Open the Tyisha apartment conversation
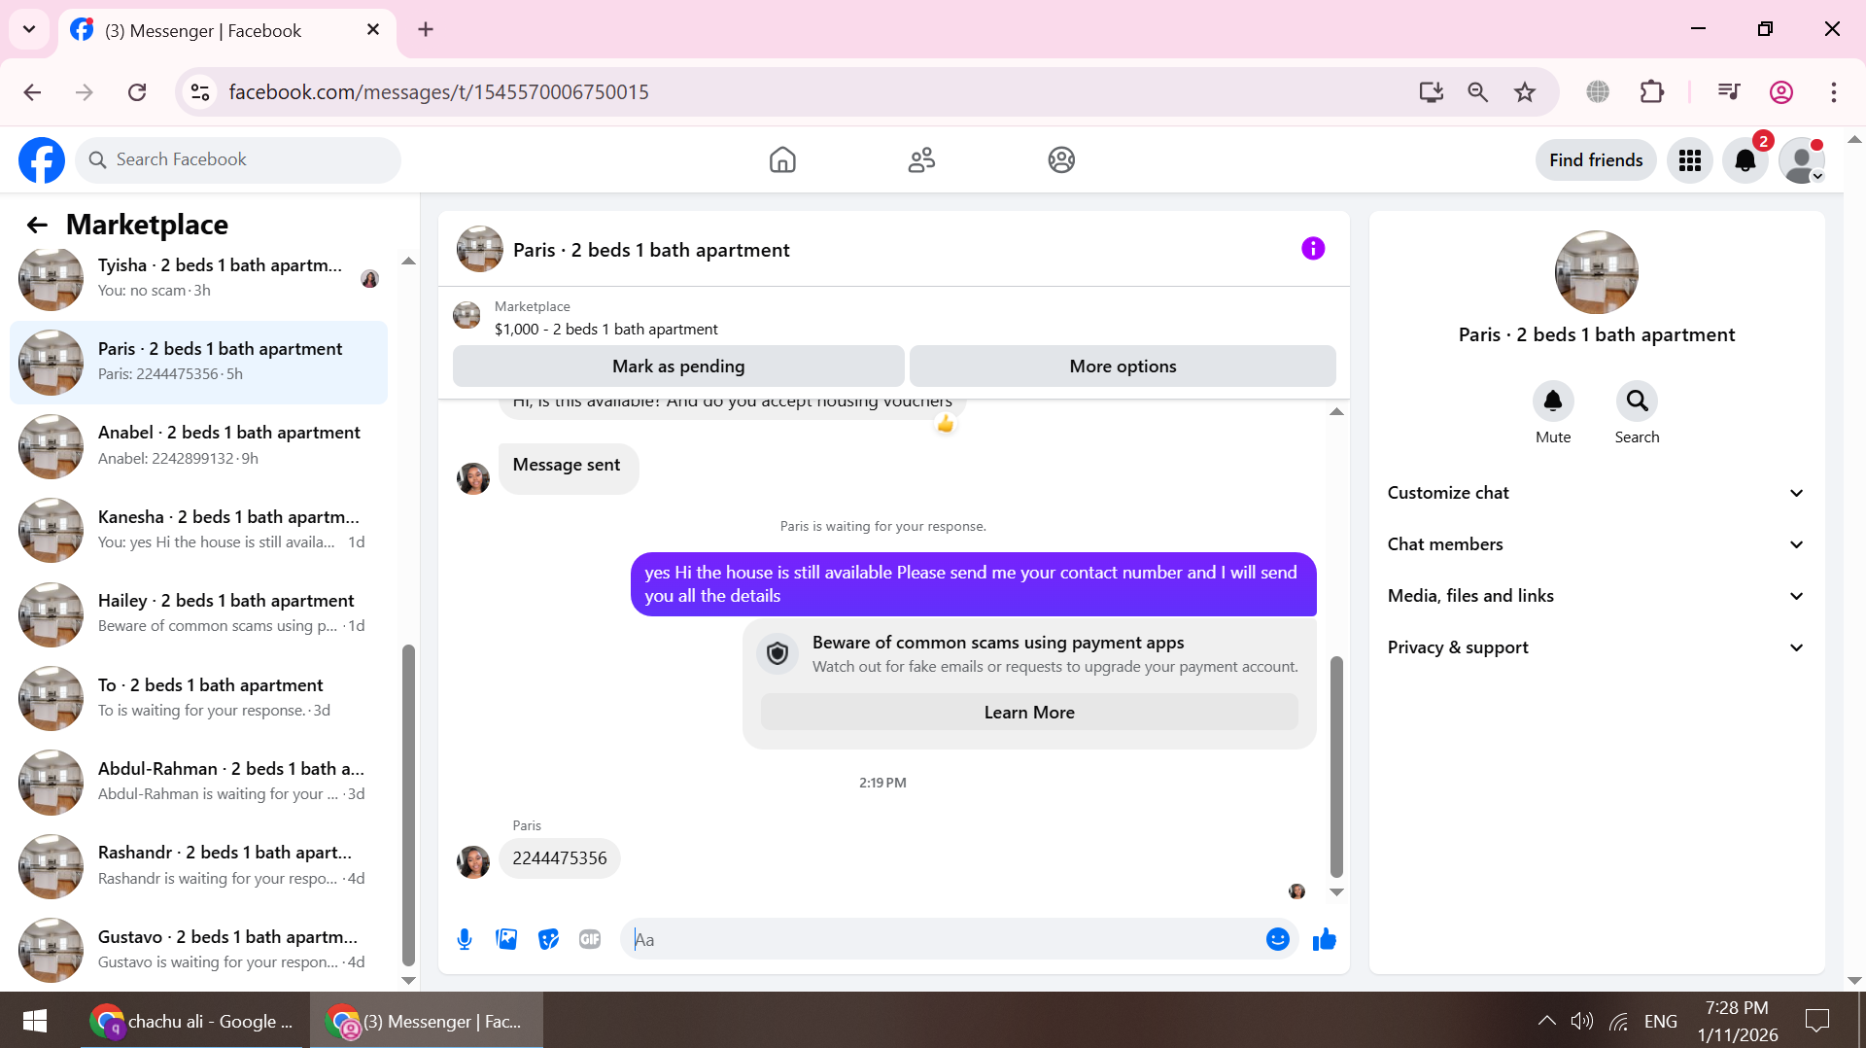The width and height of the screenshot is (1866, 1048). click(199, 278)
